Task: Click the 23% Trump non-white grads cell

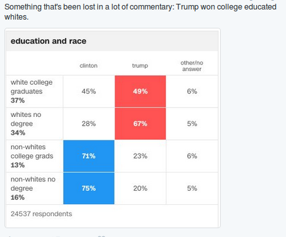Action: click(x=140, y=156)
